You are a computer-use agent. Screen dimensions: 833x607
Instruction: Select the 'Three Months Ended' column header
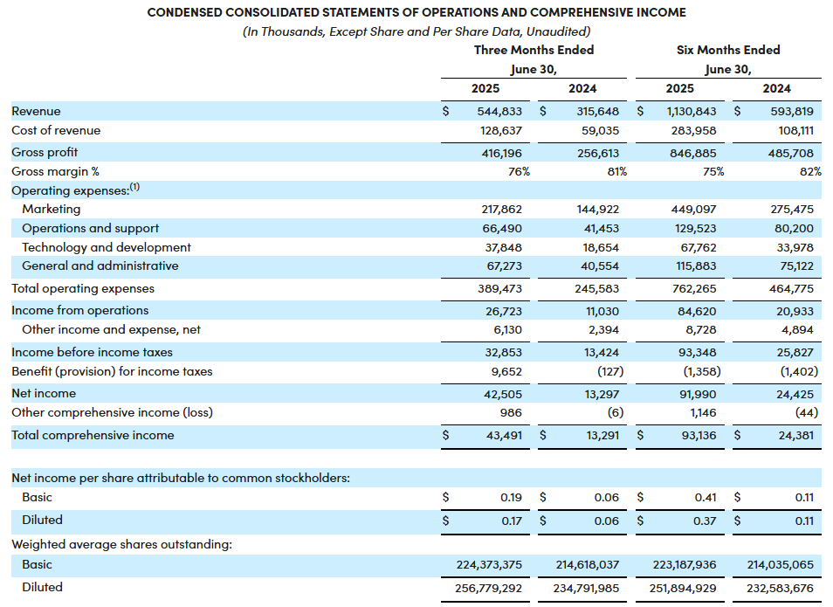pyautogui.click(x=534, y=50)
